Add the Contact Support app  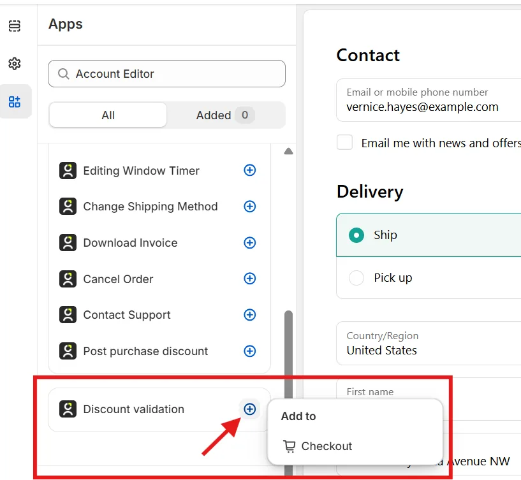(x=249, y=315)
